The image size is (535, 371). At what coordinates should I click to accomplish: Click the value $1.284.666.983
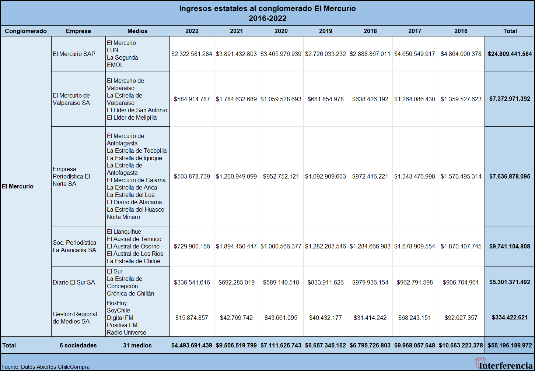point(370,246)
